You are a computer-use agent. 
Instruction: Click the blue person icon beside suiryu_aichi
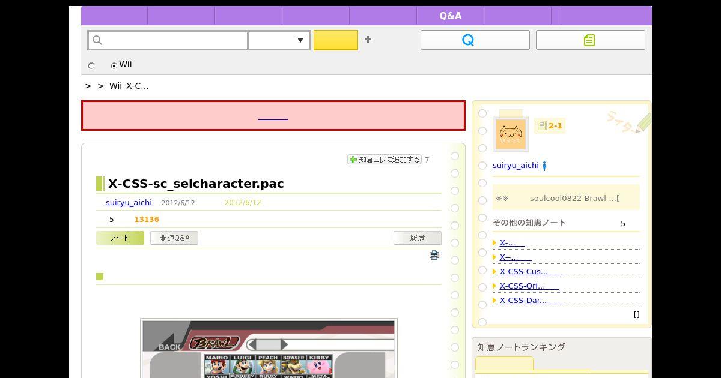(544, 166)
